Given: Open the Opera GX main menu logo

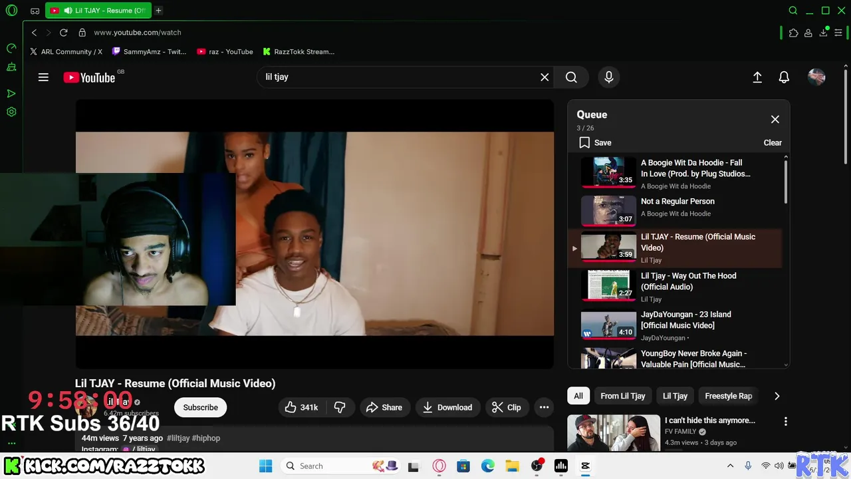Looking at the screenshot, I should click(x=11, y=11).
